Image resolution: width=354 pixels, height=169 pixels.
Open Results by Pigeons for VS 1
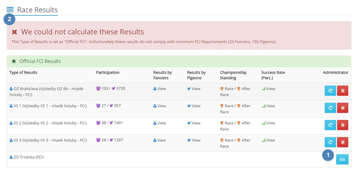(196, 106)
